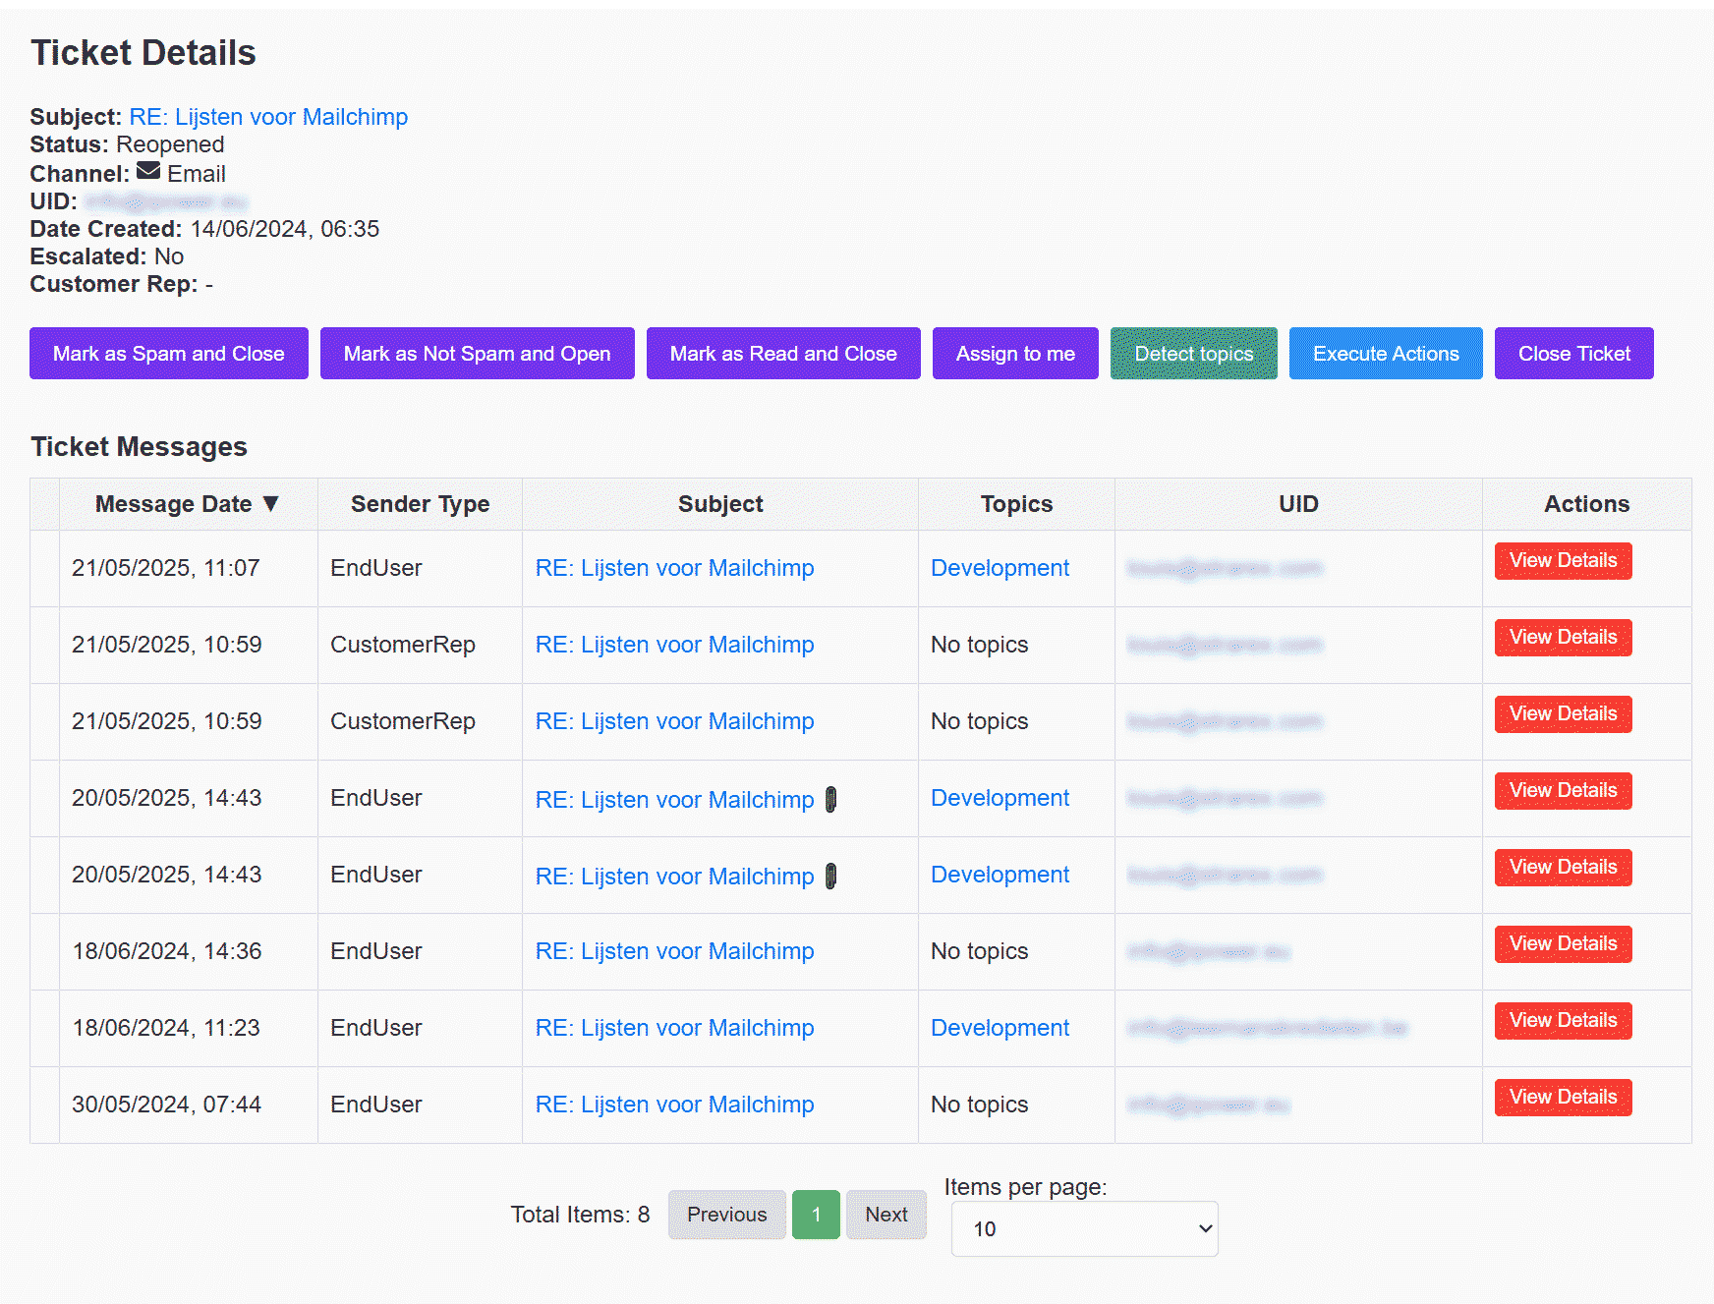Screen dimensions: 1714x1304
Task: Sort table by Sender Type column header
Action: click(x=420, y=504)
